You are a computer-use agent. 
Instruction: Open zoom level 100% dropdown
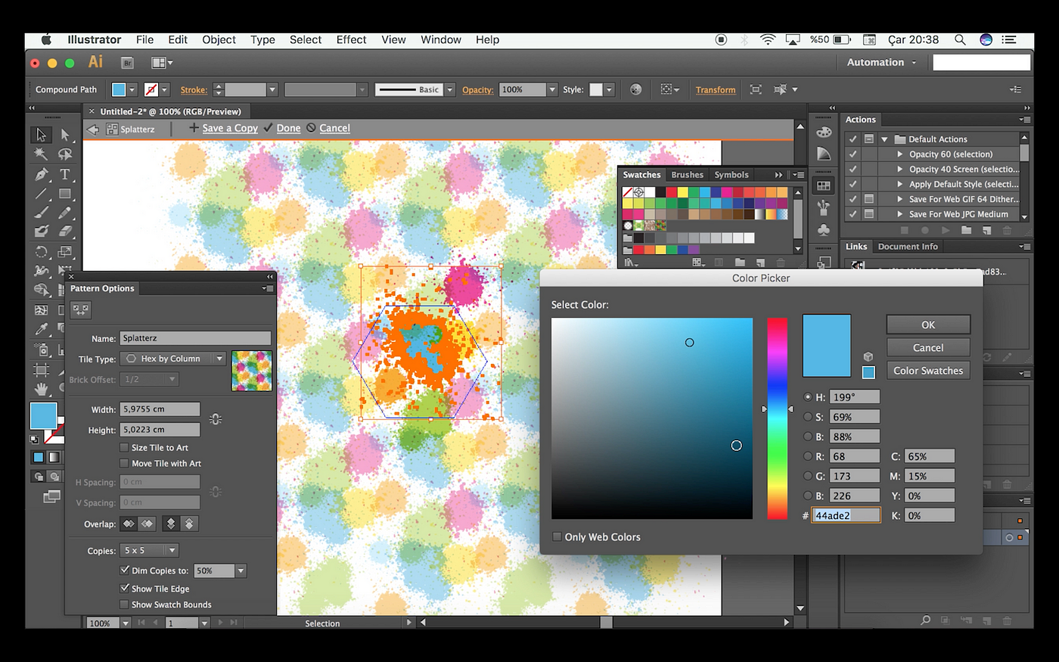coord(126,623)
